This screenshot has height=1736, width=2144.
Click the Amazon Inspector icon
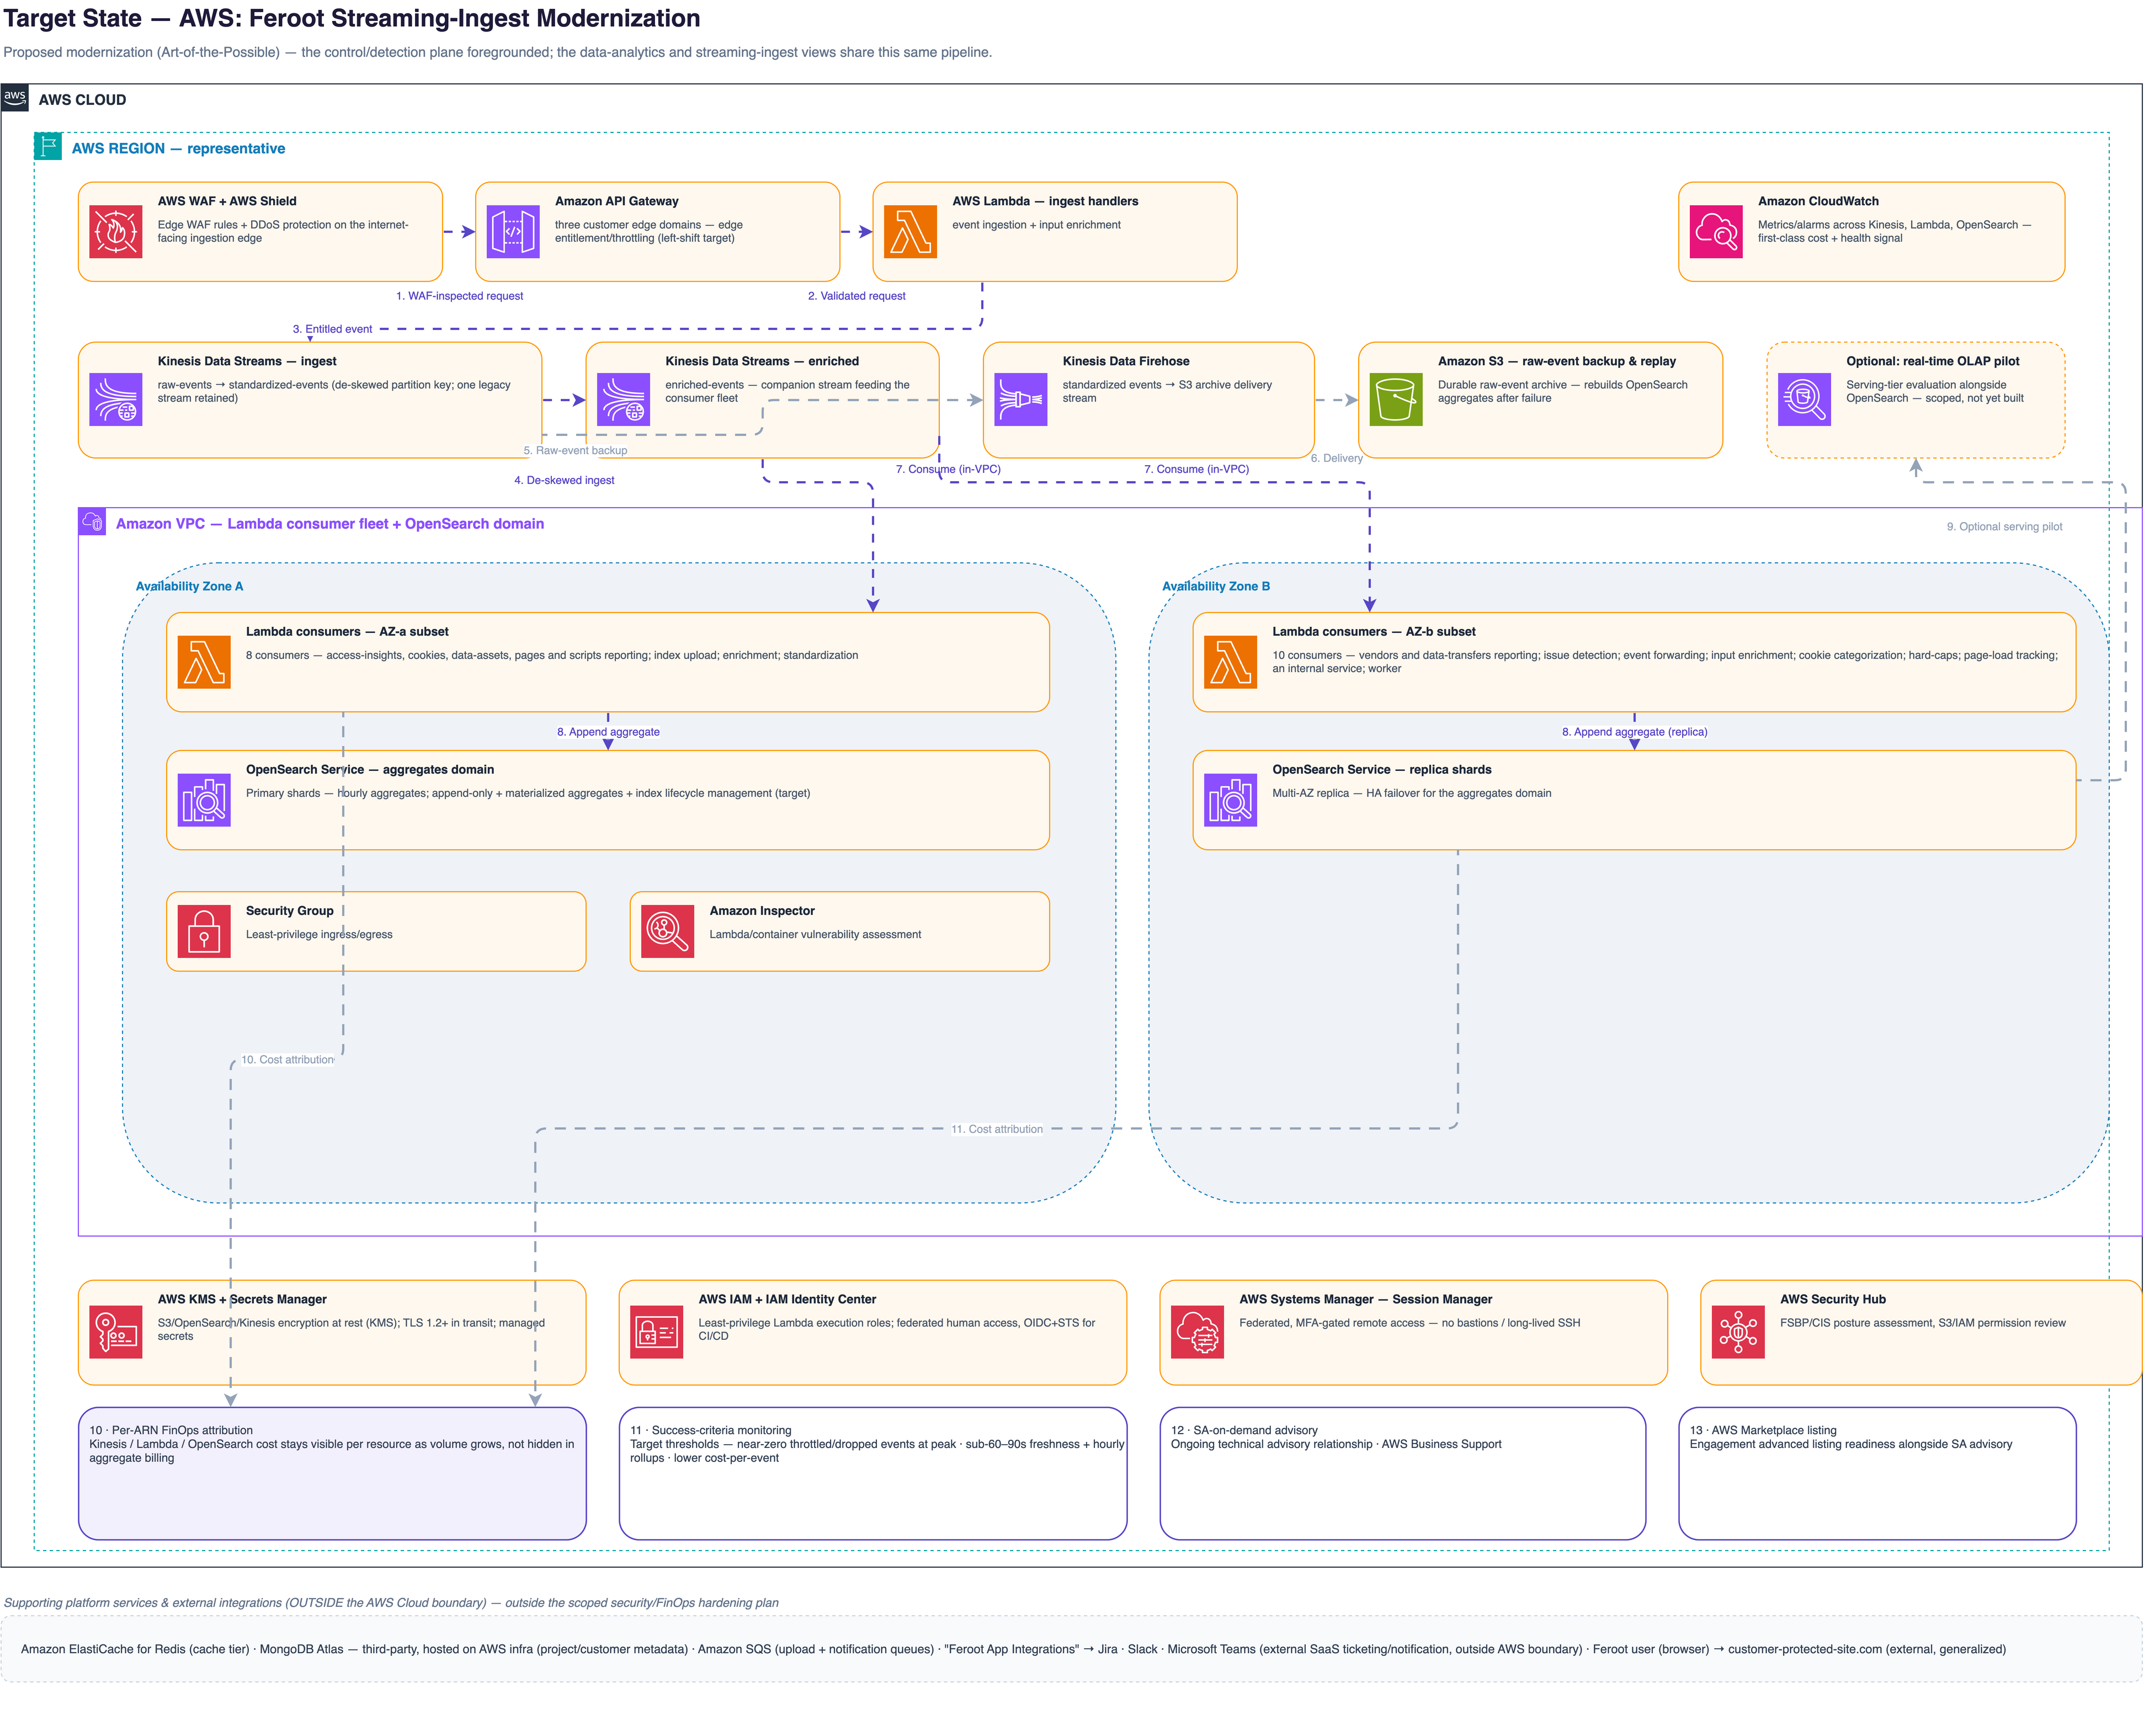click(667, 931)
